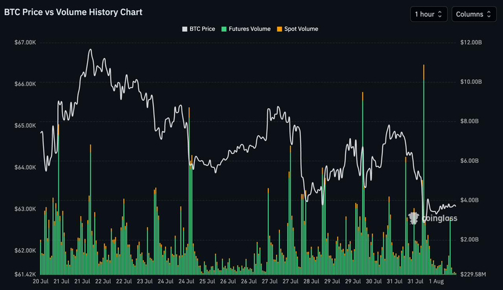Click the 30 Jul date label

374,282
